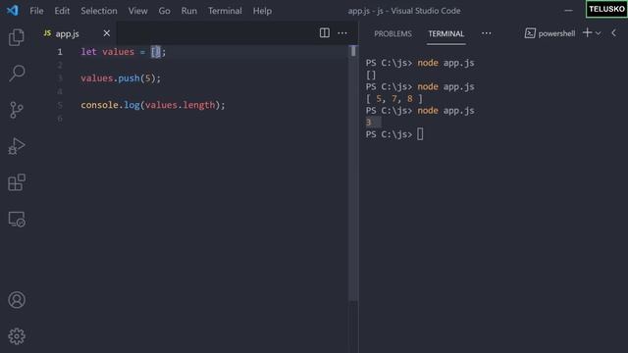Split the editor to the right
The width and height of the screenshot is (628, 353).
pos(325,32)
